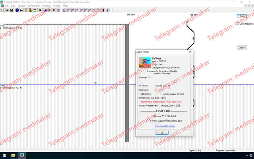Open the Windows Start menu
Image resolution: width=254 pixels, height=159 pixels.
(x=4, y=155)
